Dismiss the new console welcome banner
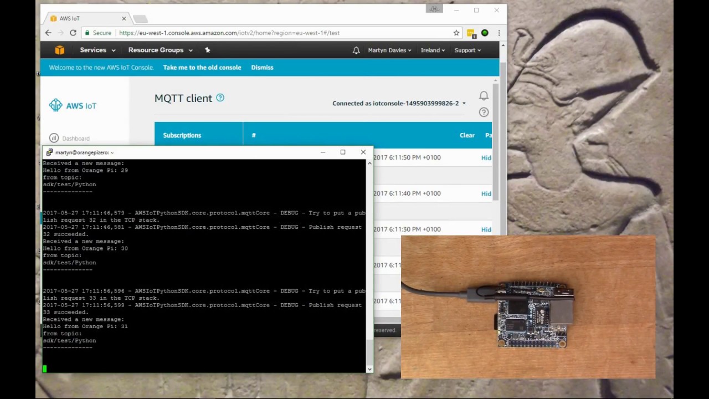The height and width of the screenshot is (399, 709). coord(262,68)
